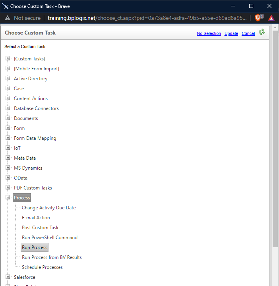Click the Not secure warning icon
Image resolution: width=279 pixels, height=286 pixels.
point(8,18)
